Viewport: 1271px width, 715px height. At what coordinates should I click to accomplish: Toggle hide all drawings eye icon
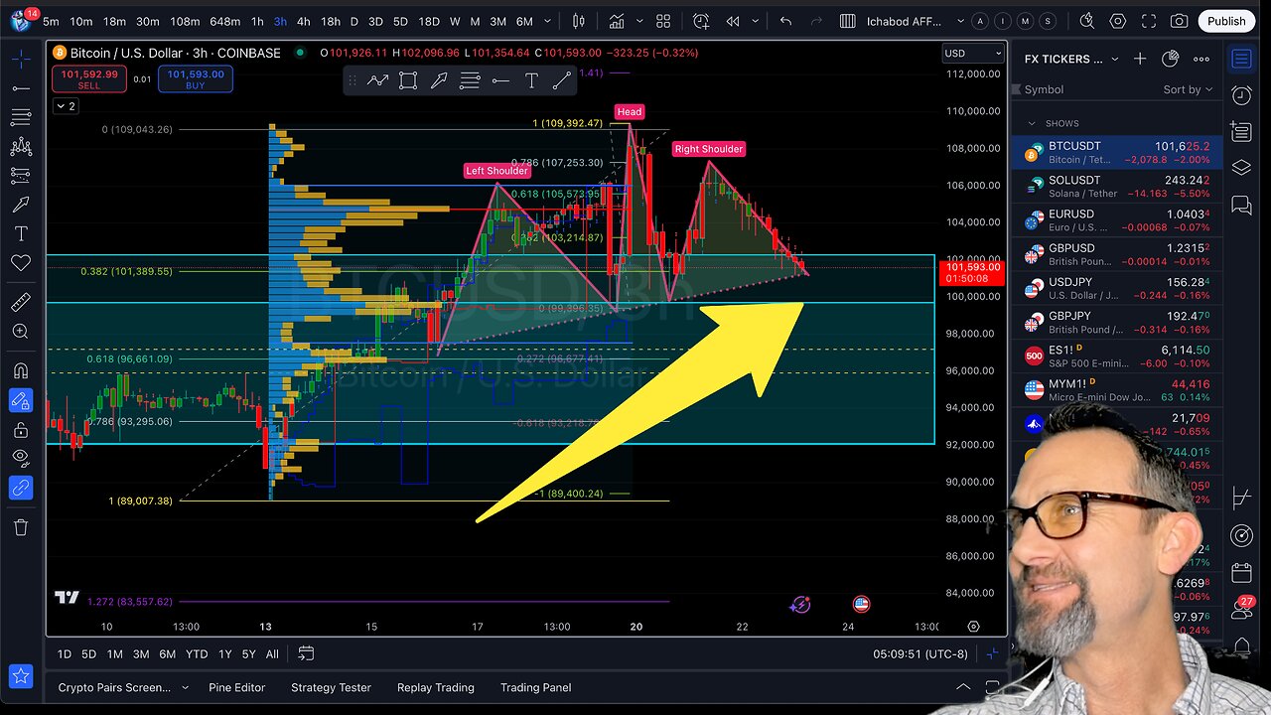[x=21, y=458]
